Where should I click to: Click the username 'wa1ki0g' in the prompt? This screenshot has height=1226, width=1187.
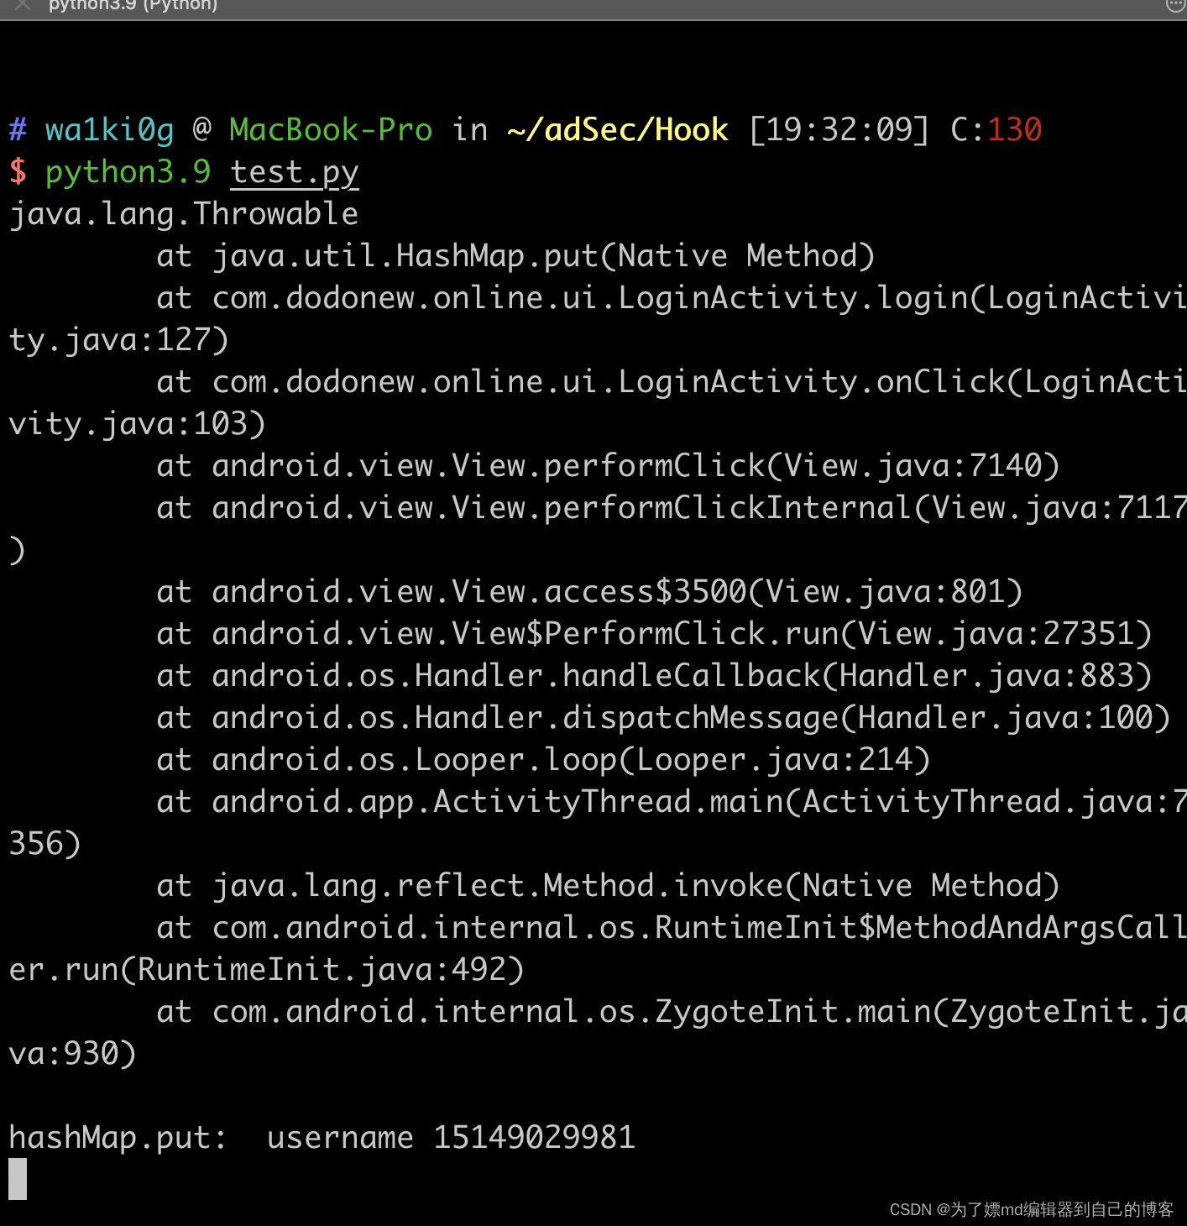[109, 130]
